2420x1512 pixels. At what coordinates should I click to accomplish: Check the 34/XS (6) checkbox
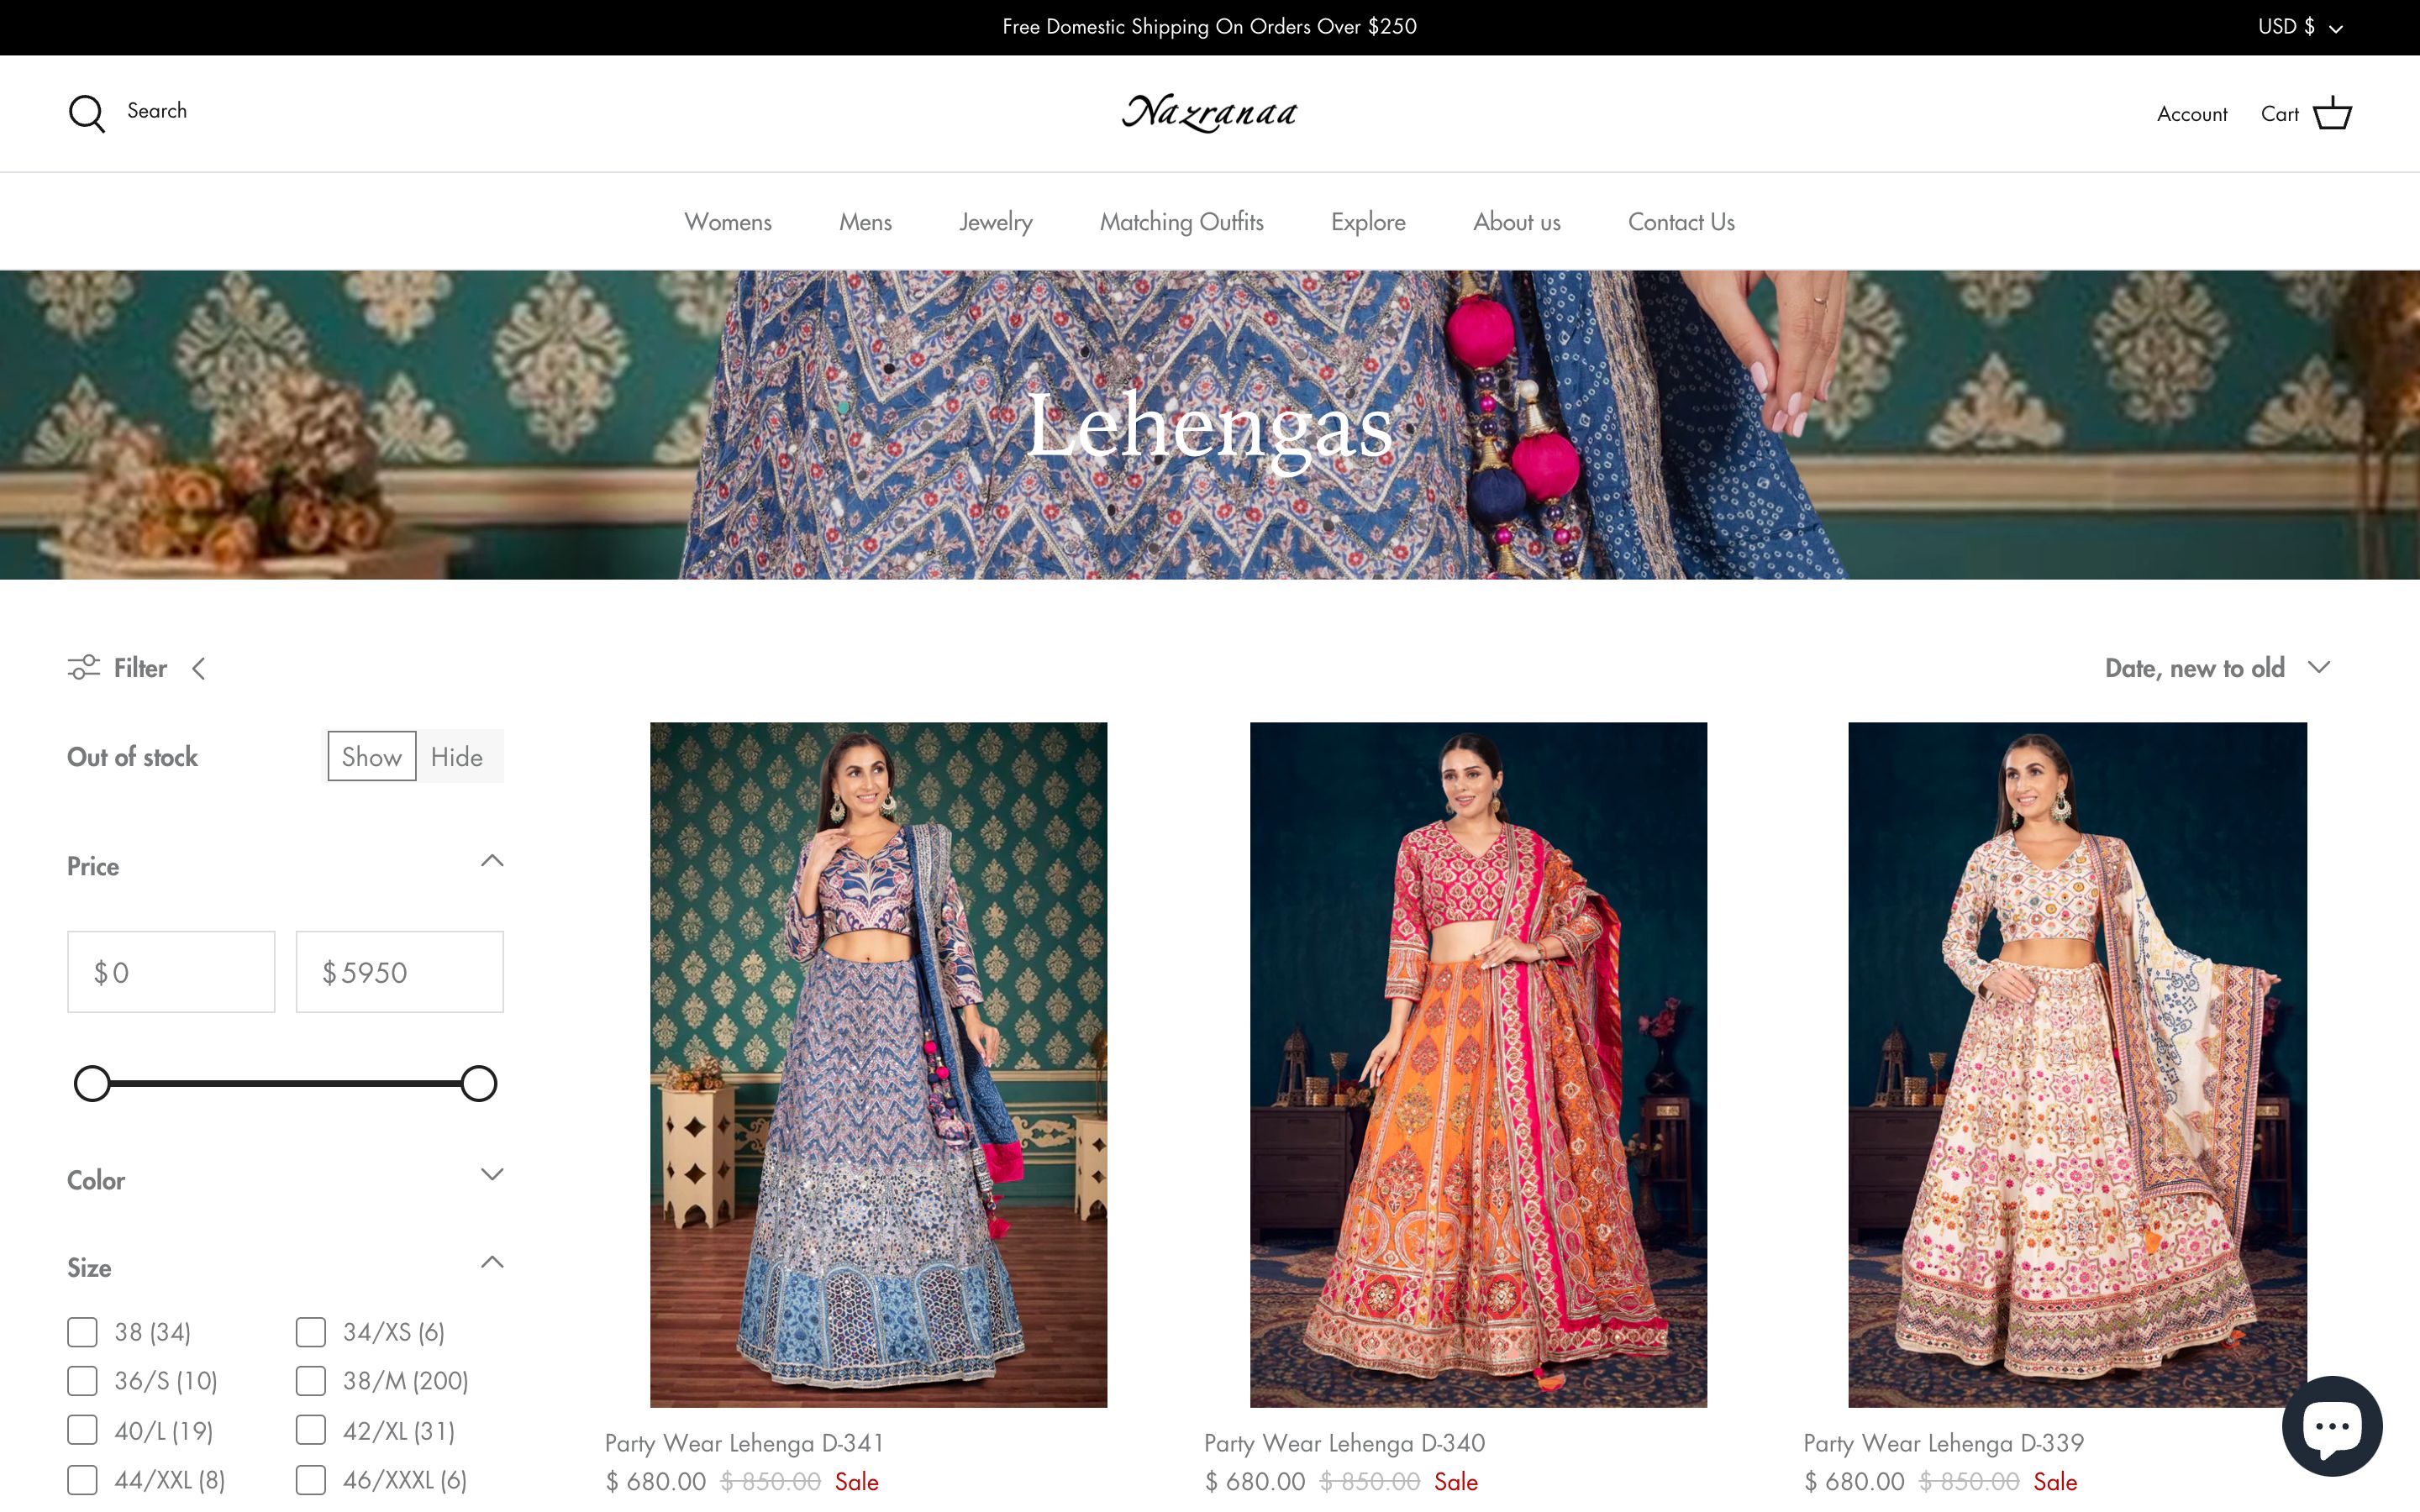tap(309, 1331)
